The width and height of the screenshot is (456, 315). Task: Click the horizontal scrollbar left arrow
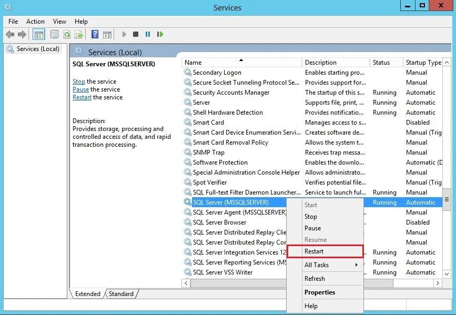click(186, 283)
